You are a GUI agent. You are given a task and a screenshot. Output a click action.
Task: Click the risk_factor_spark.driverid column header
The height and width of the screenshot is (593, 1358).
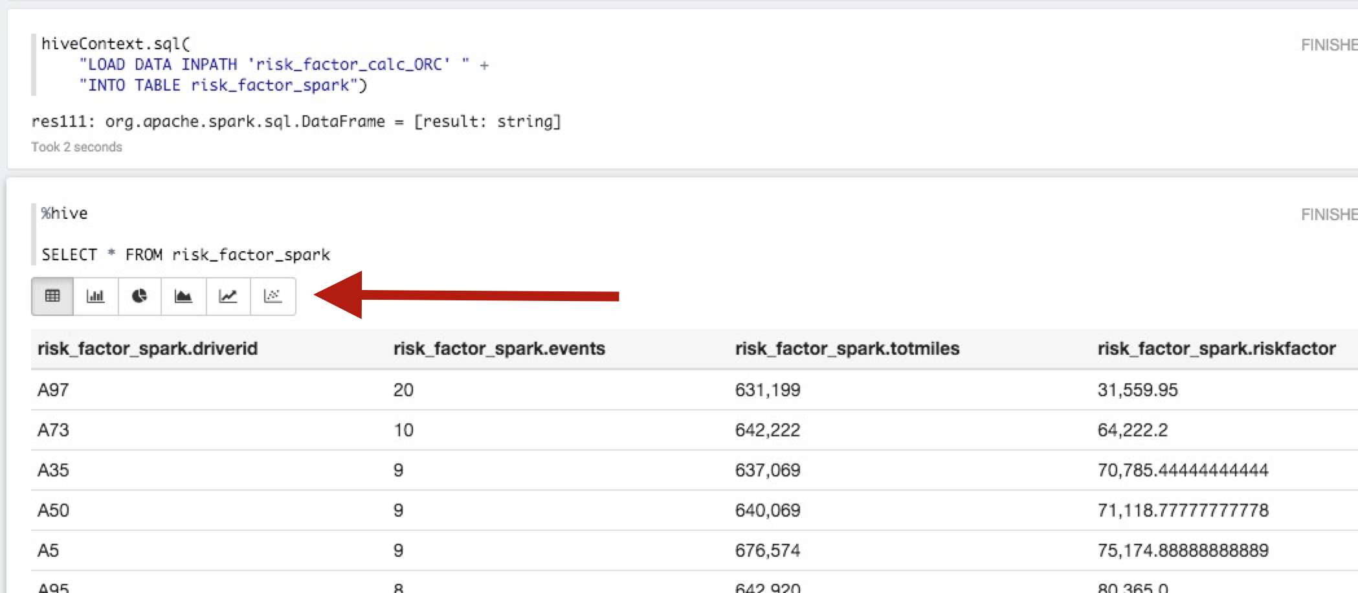(x=148, y=348)
